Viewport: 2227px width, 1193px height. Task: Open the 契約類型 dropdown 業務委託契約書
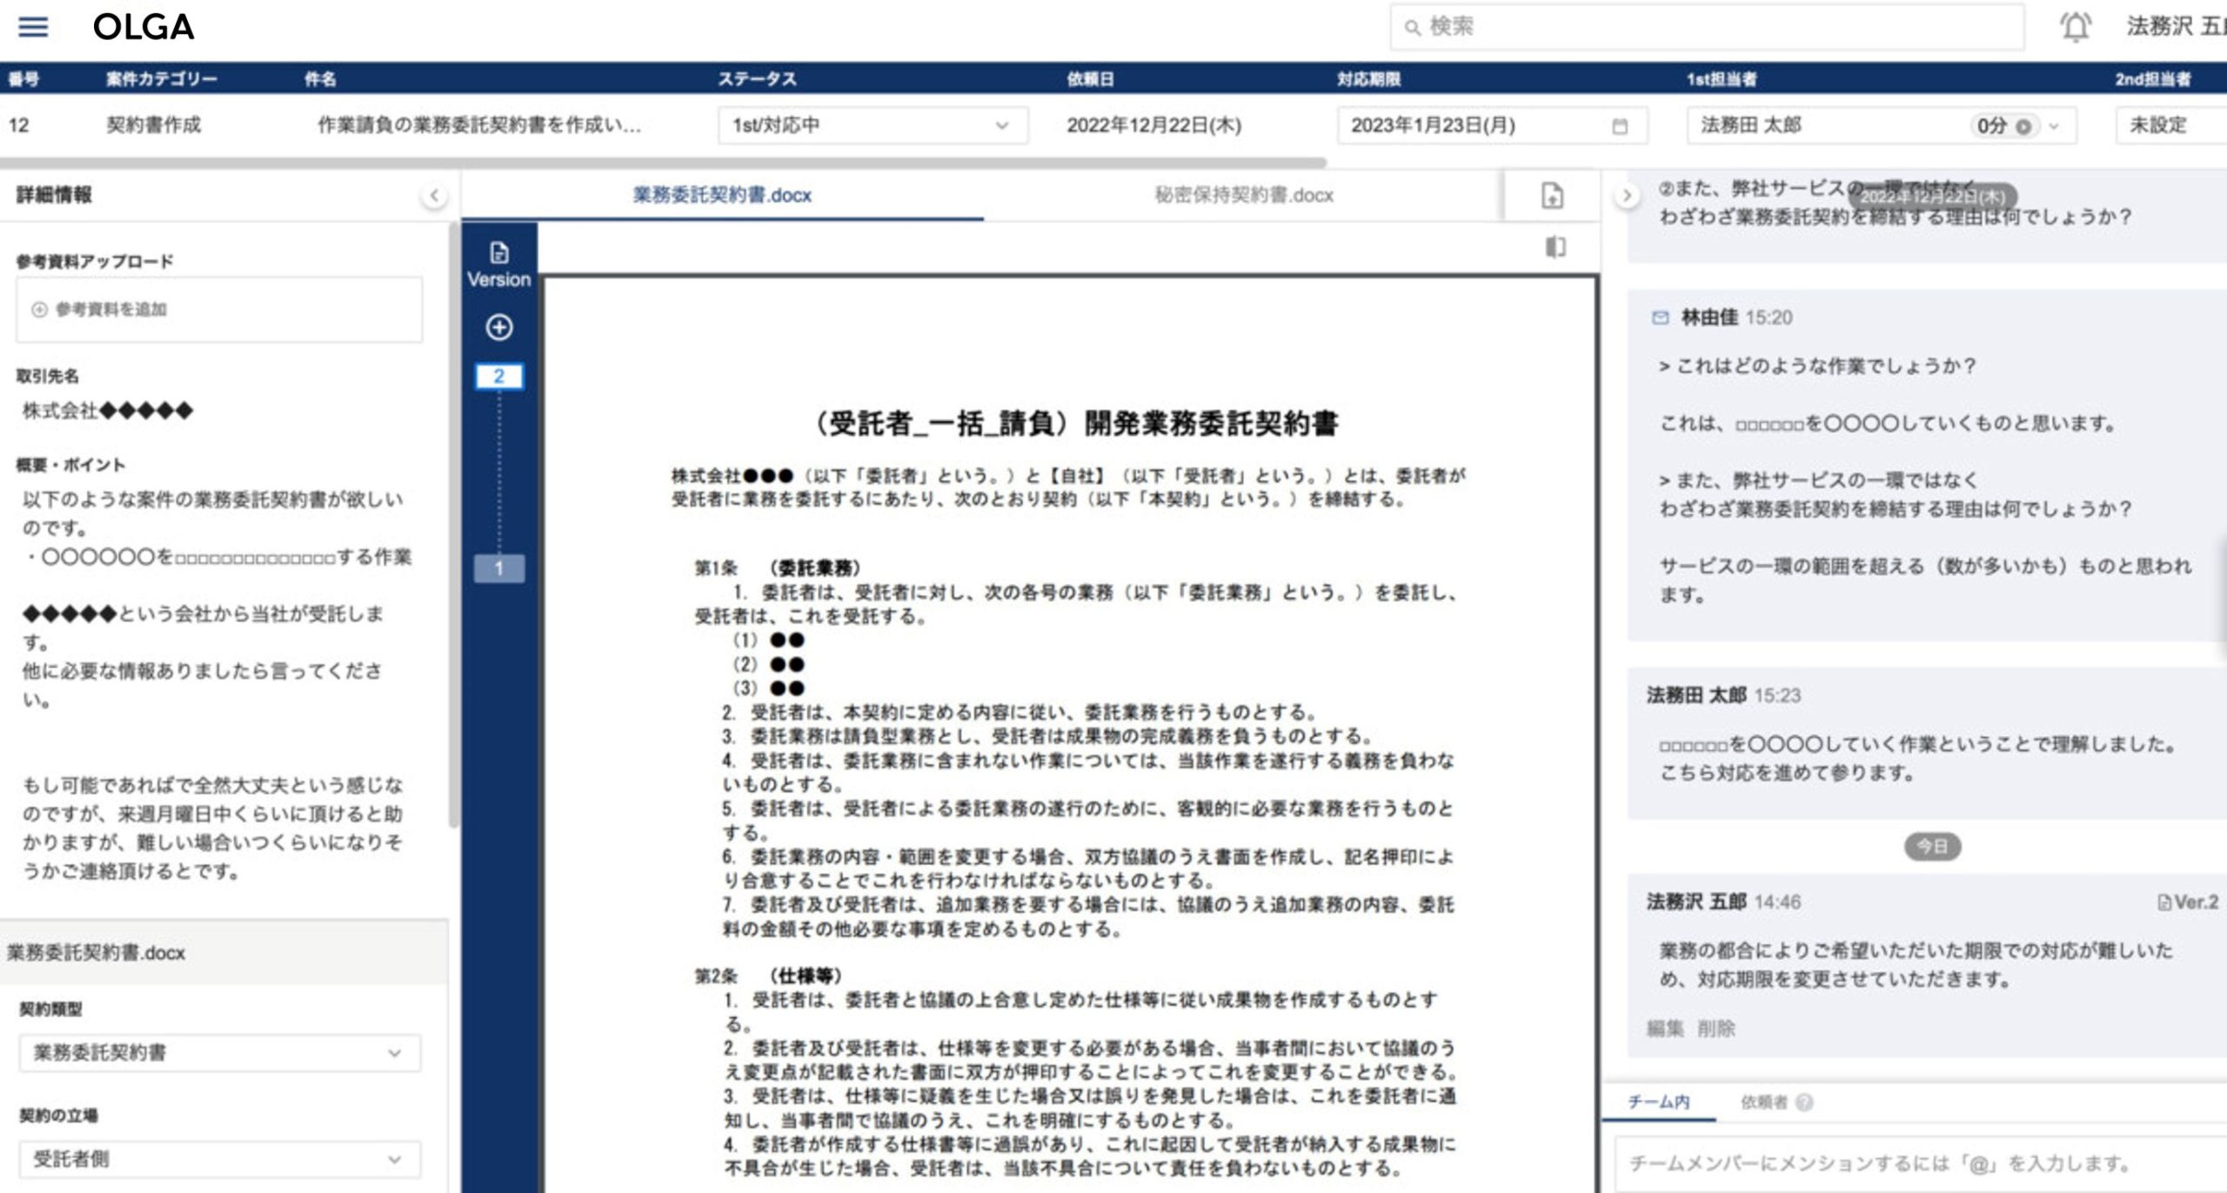pyautogui.click(x=219, y=1053)
